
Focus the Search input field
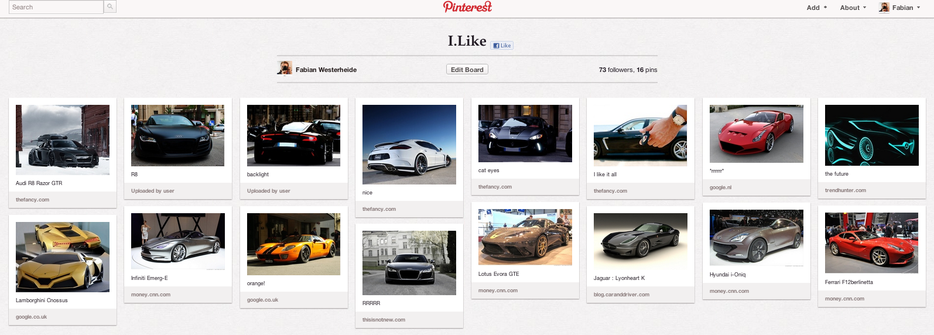point(56,7)
